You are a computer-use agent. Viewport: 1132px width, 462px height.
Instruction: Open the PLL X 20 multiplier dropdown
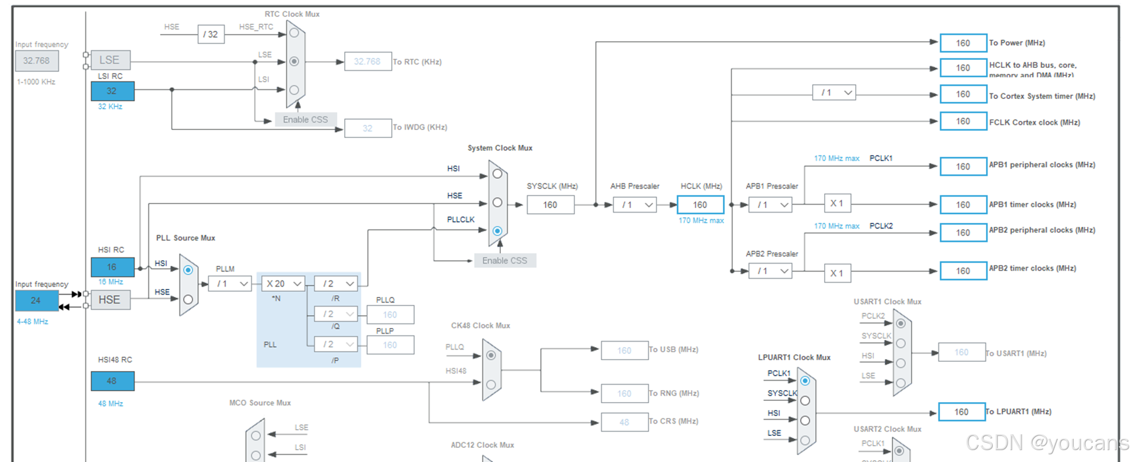click(x=284, y=284)
